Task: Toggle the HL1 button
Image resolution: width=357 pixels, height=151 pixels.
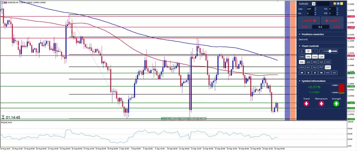Action: tap(308, 67)
